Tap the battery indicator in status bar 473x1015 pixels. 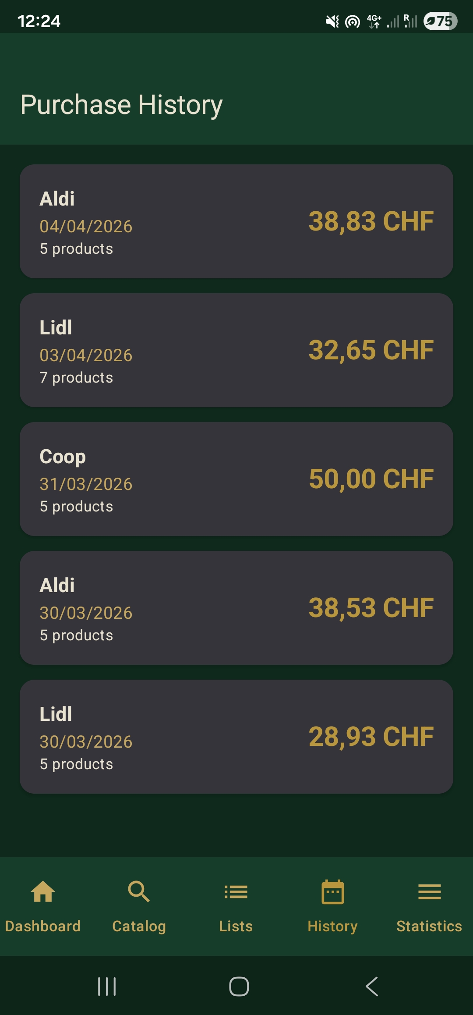click(x=440, y=21)
